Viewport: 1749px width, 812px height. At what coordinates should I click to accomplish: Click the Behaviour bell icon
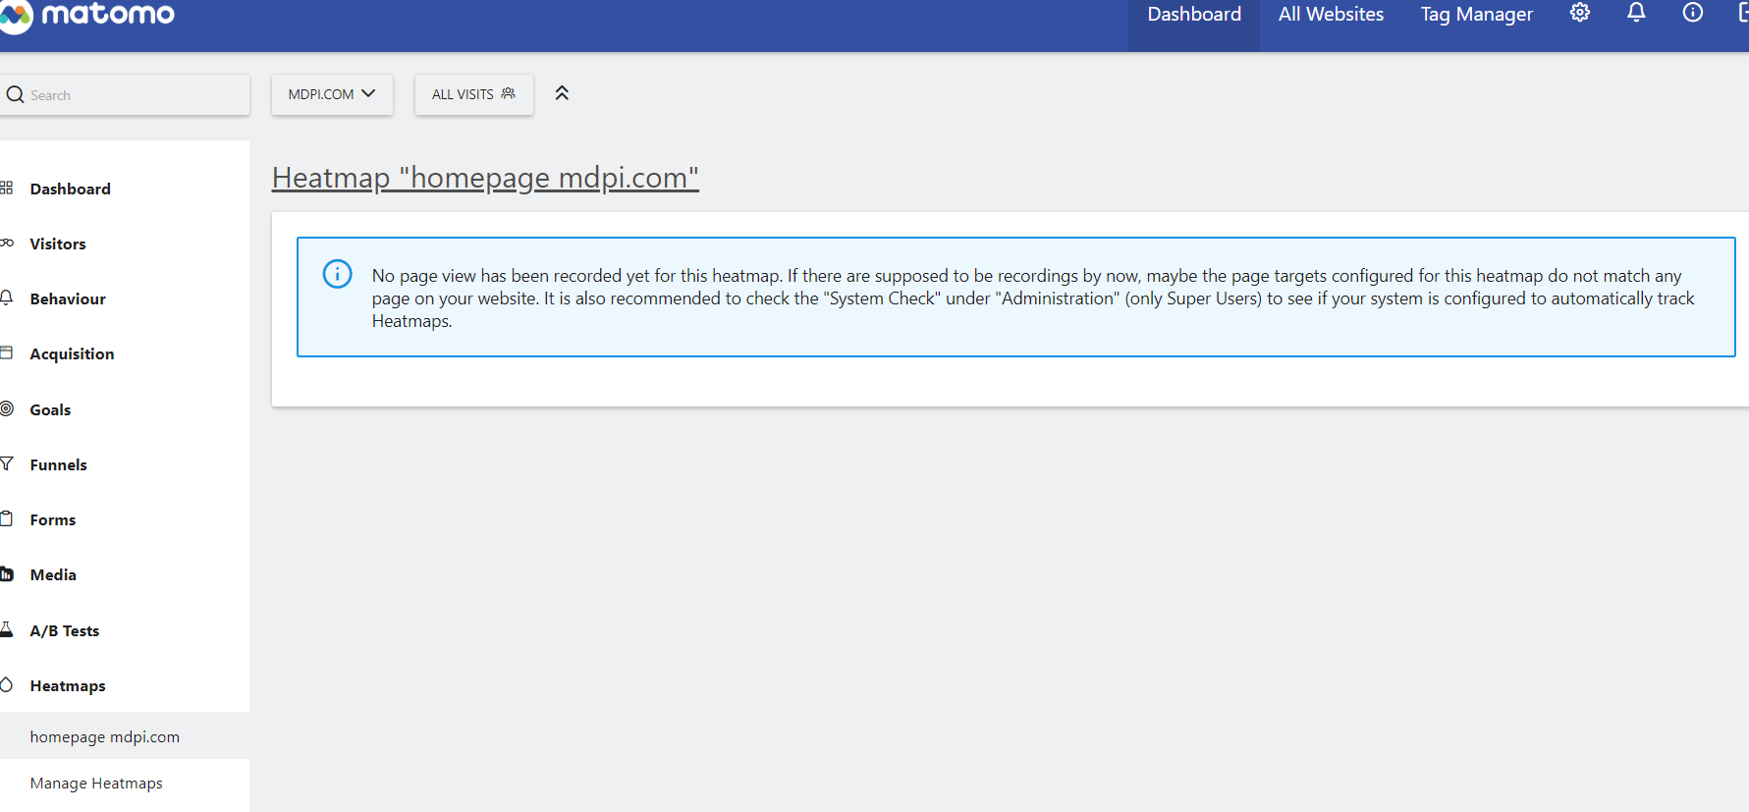pos(7,298)
